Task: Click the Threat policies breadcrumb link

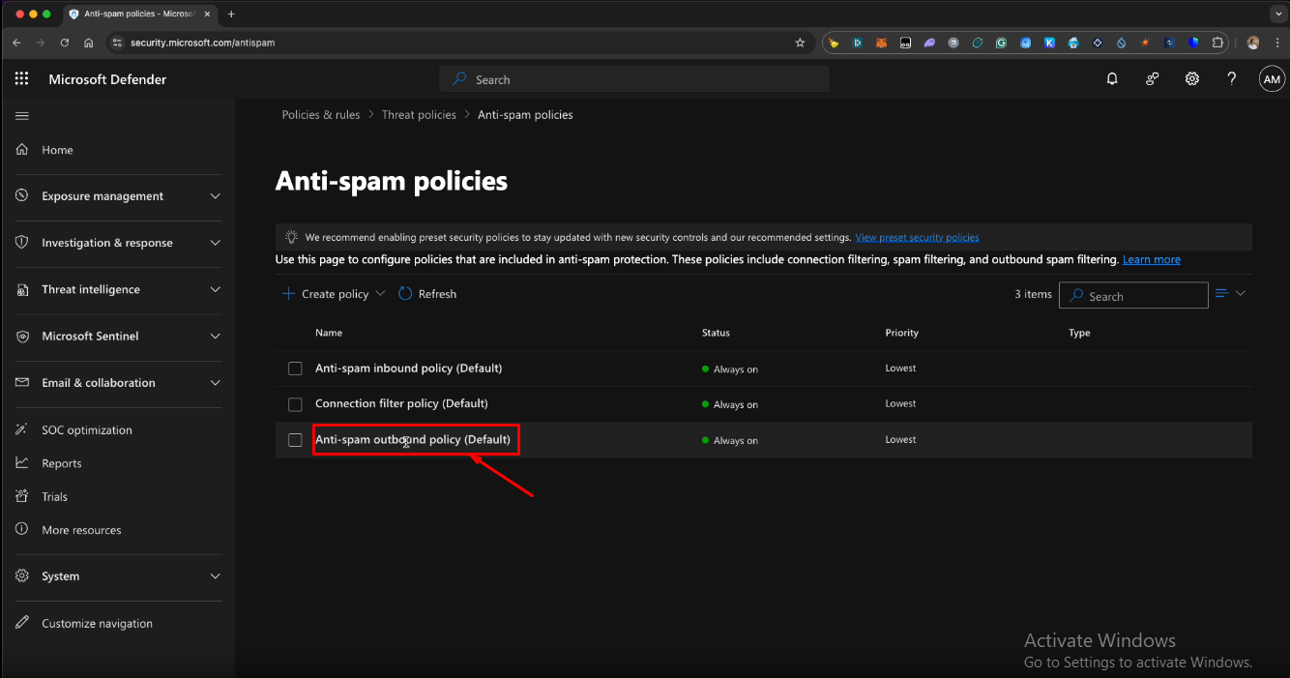Action: 419,115
